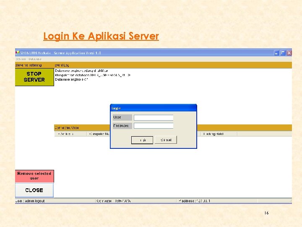Click the "Database engine siap" log line

click(71, 79)
